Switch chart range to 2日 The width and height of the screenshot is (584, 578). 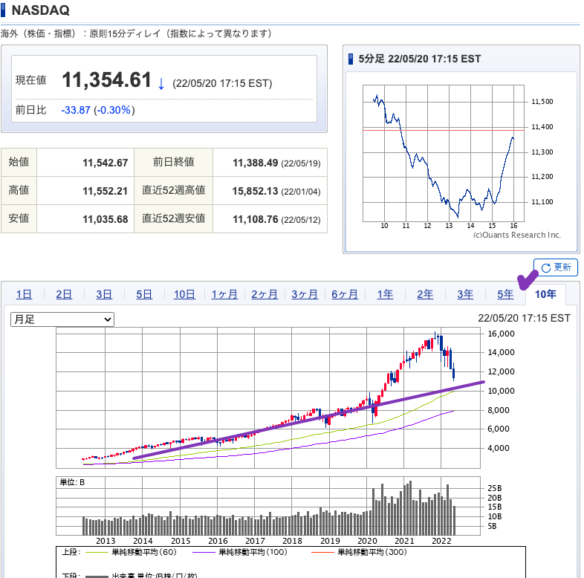click(64, 294)
